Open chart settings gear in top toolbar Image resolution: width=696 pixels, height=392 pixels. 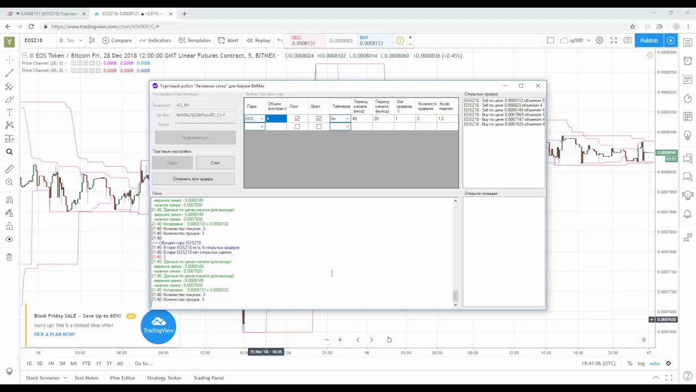point(599,40)
